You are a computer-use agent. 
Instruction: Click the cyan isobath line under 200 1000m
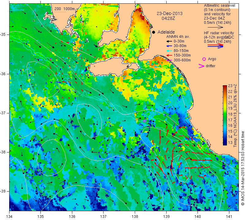(x=60, y=12)
